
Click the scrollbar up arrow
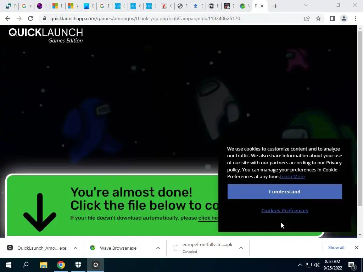click(360, 28)
